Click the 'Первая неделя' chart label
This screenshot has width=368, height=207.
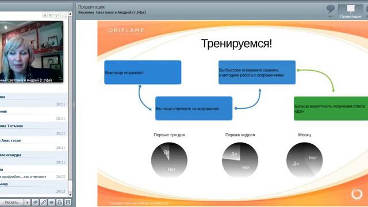(240, 135)
